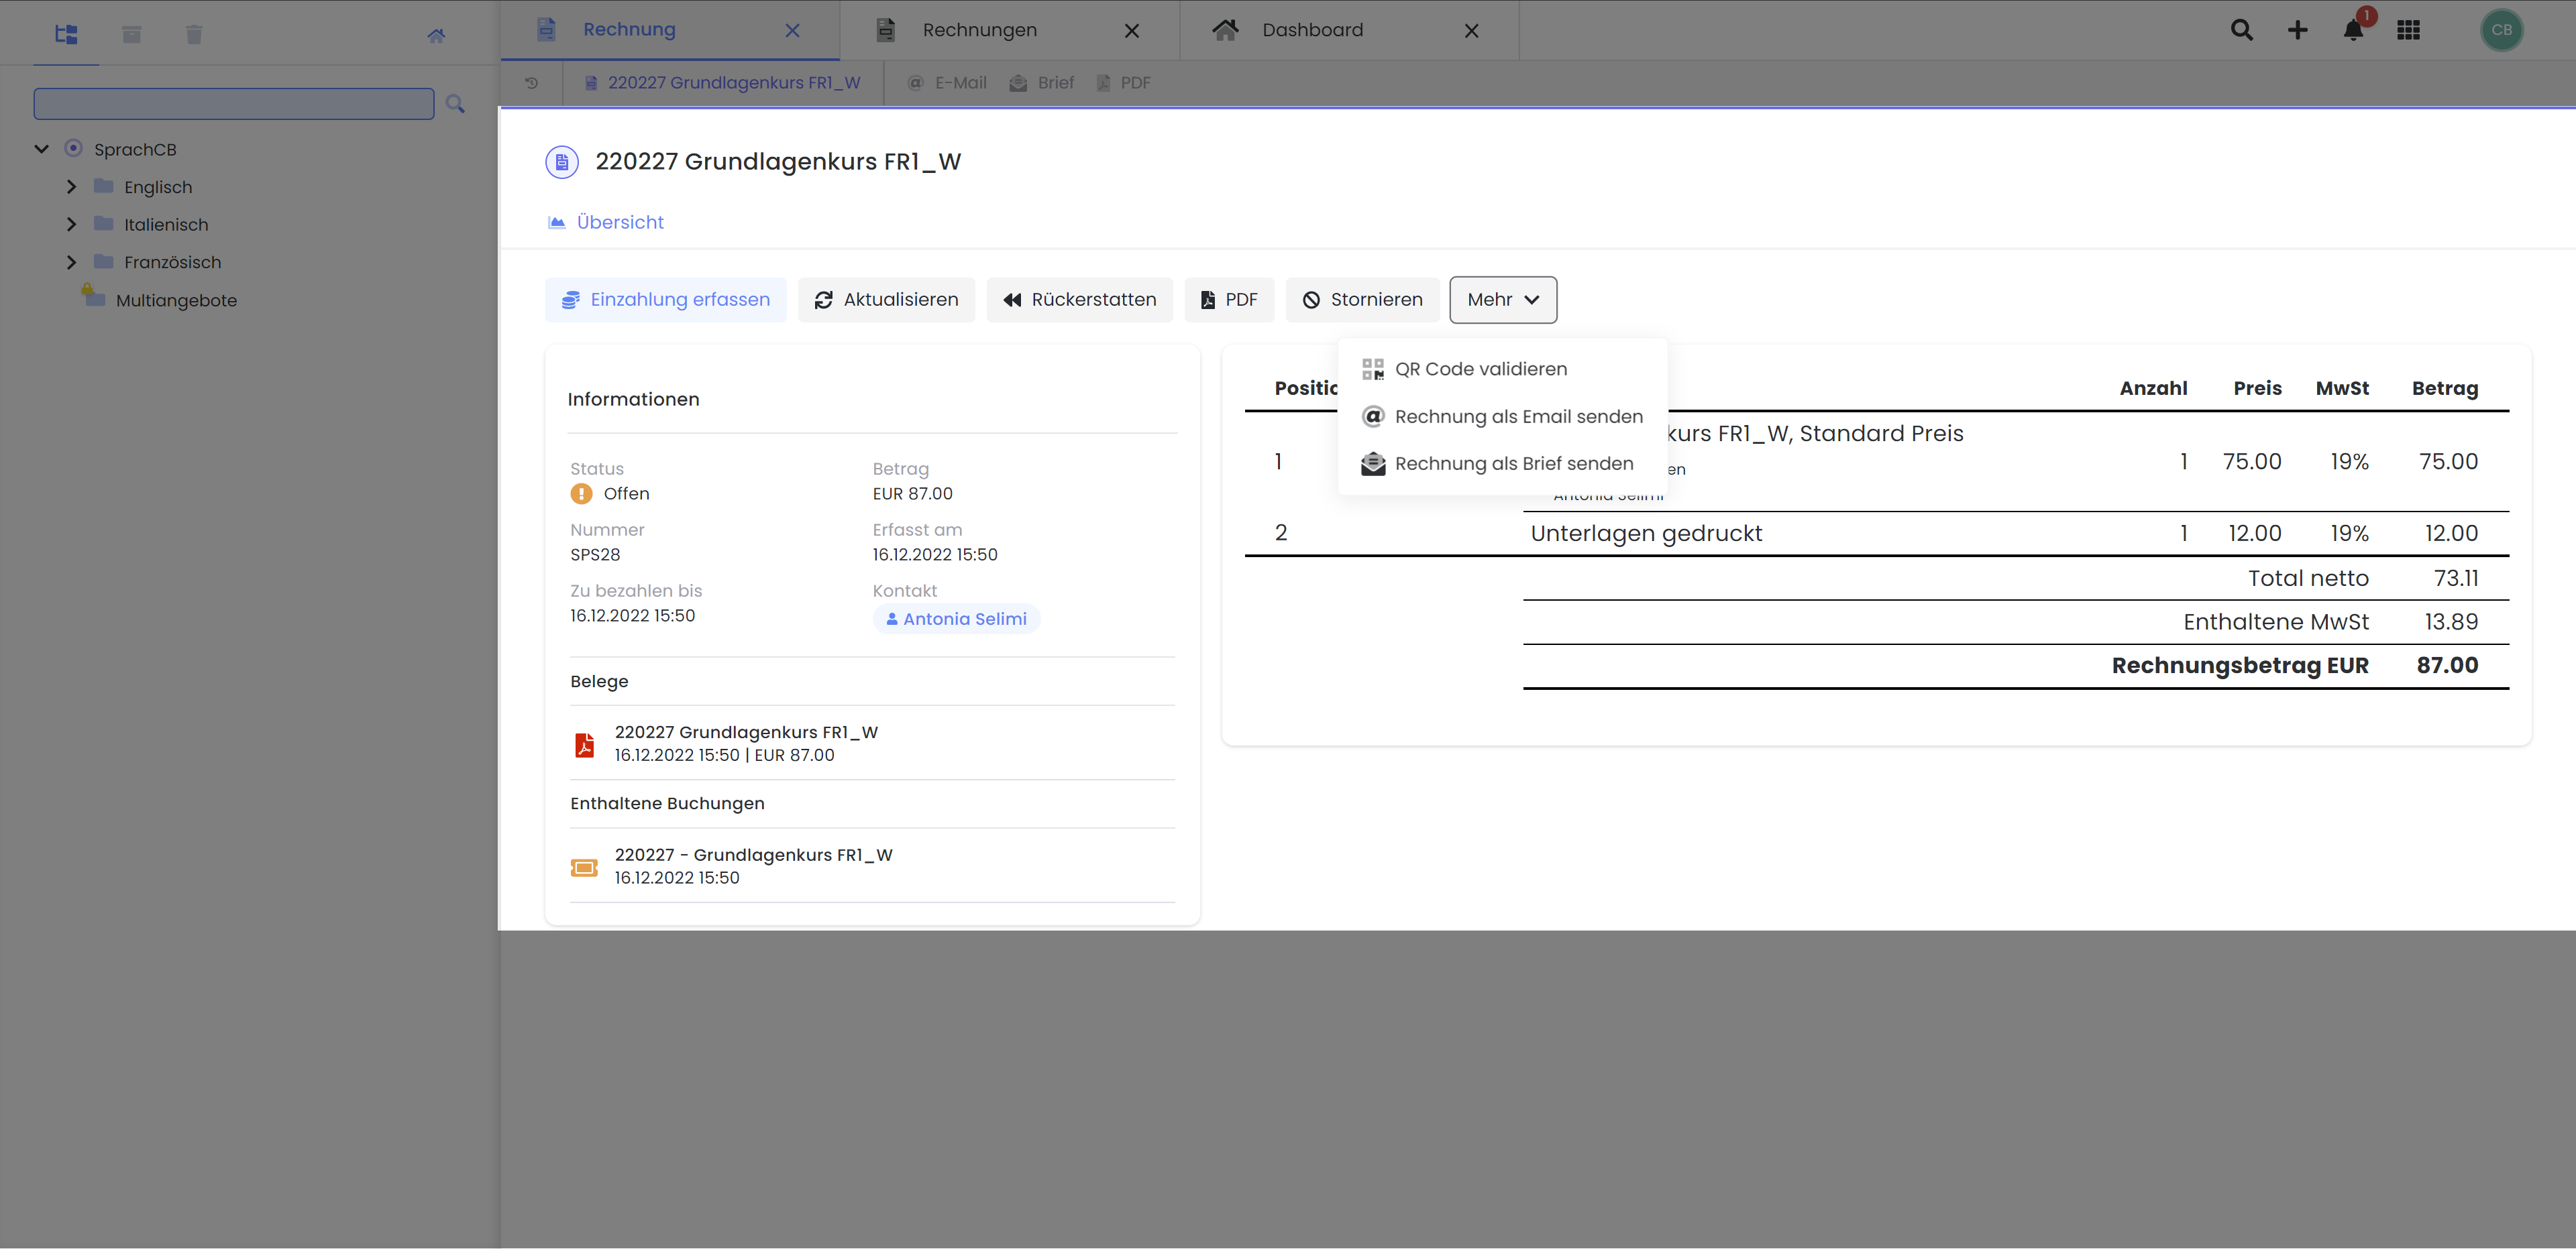
Task: Select the trash icon in sidebar toolbar
Action: point(194,34)
